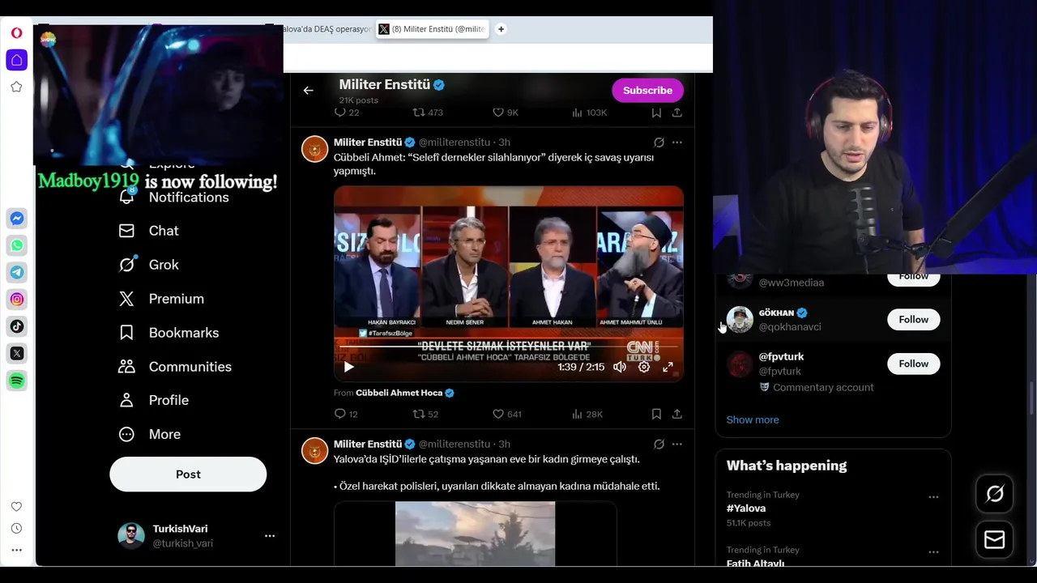Viewport: 1037px width, 583px height.
Task: Open video settings gear icon
Action: 644,367
